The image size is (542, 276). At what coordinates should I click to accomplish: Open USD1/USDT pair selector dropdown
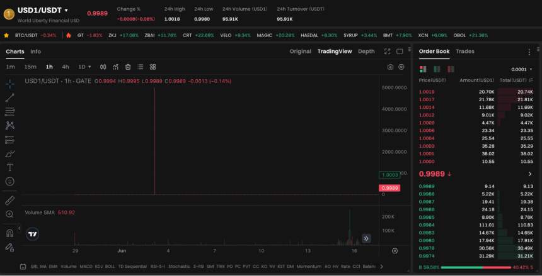click(x=66, y=10)
